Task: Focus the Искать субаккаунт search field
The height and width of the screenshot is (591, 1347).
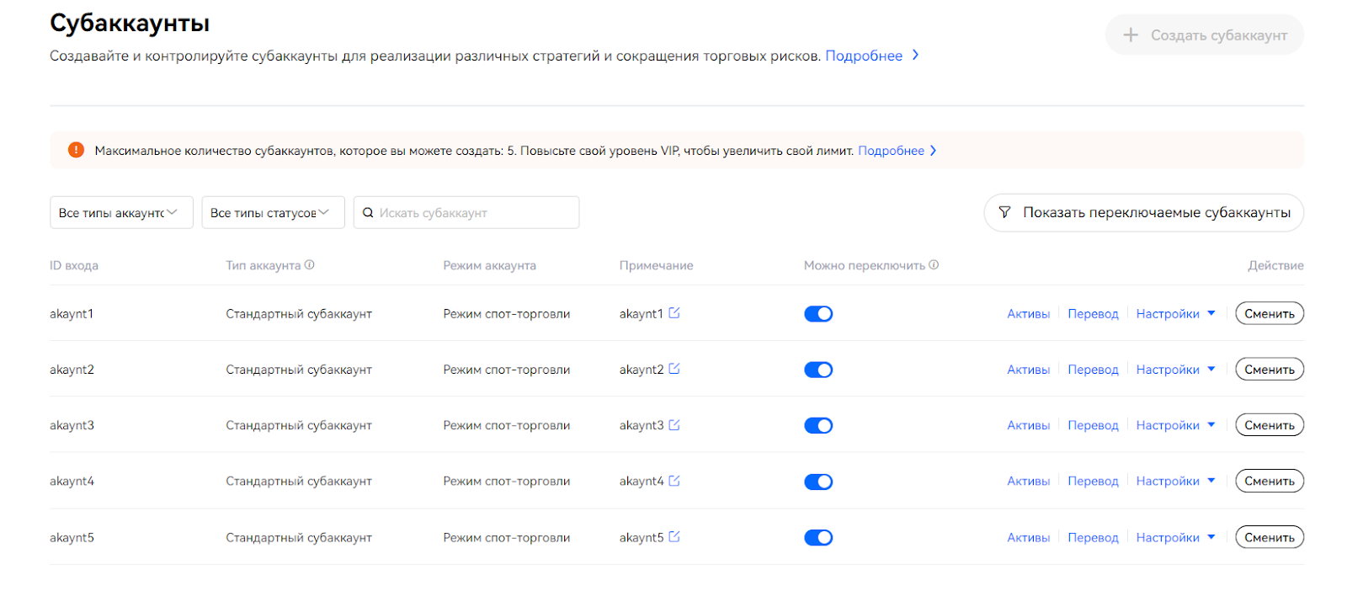Action: tap(466, 212)
